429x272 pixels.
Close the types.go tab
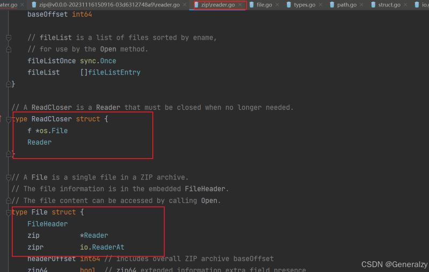pyautogui.click(x=320, y=5)
